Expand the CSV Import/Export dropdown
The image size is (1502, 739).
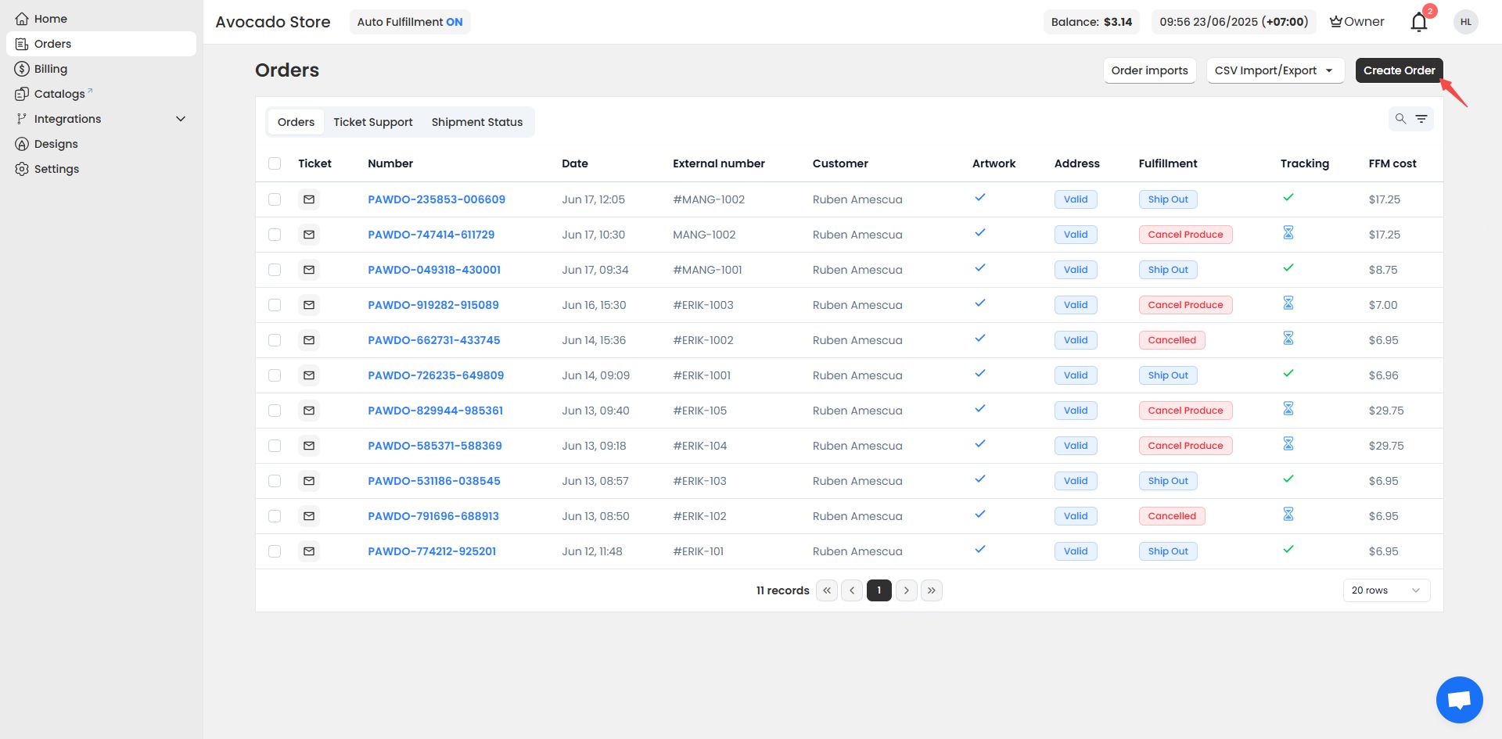(x=1275, y=70)
